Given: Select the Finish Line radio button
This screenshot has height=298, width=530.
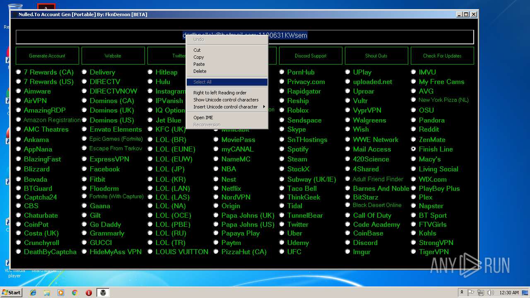Looking at the screenshot, I should coord(413,149).
